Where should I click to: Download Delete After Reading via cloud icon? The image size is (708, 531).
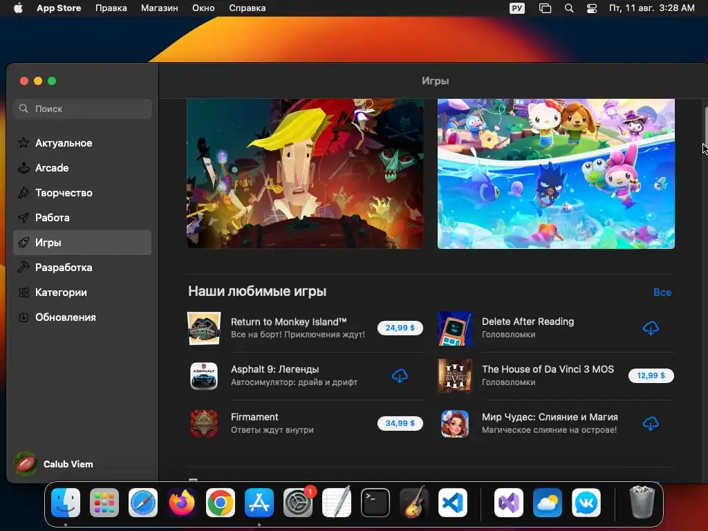(651, 328)
